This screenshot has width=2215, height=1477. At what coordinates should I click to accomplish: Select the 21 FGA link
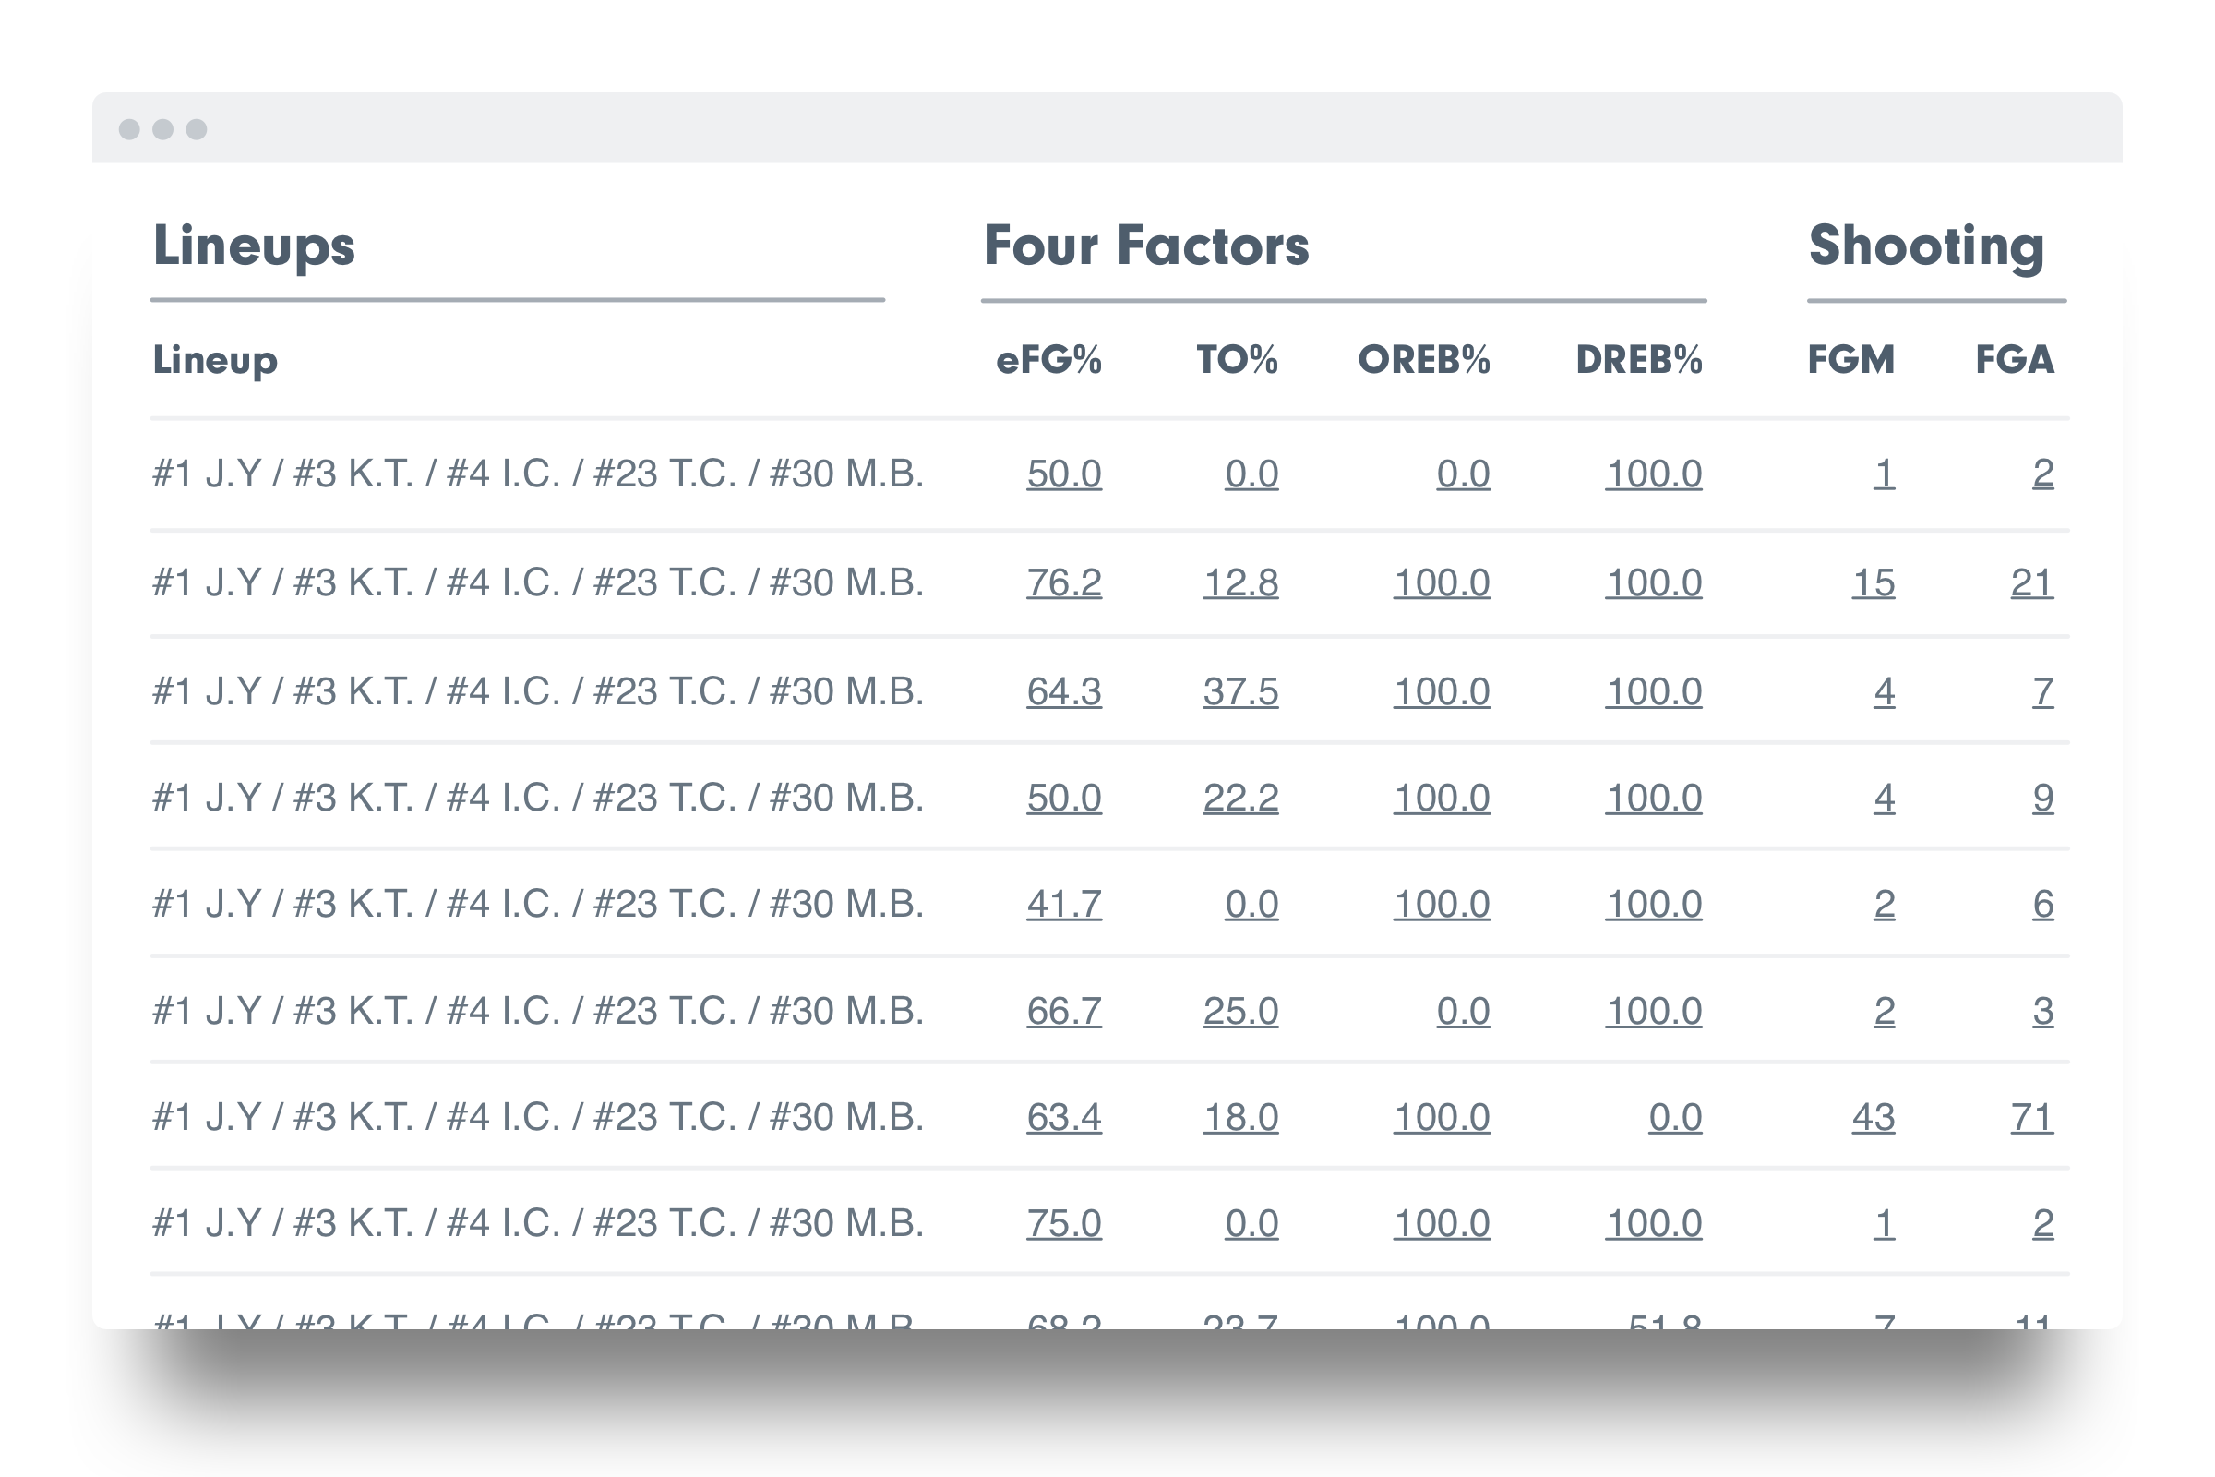tap(2031, 583)
